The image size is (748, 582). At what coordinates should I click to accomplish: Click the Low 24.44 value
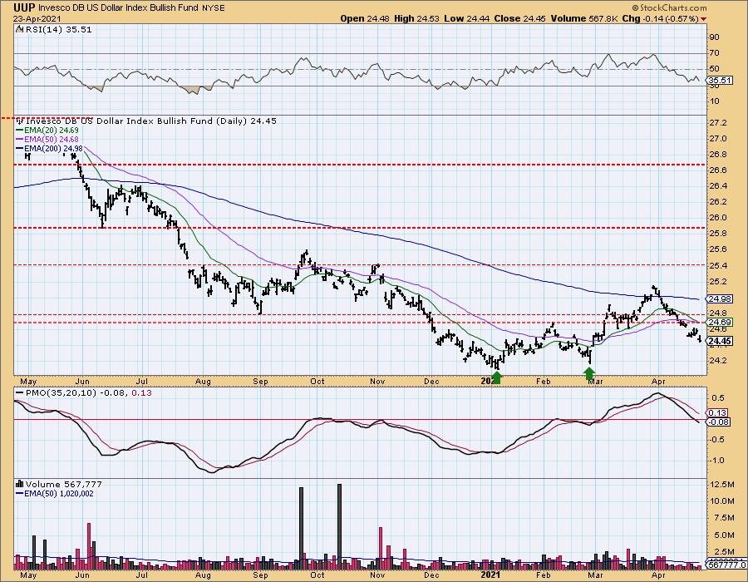pyautogui.click(x=466, y=18)
